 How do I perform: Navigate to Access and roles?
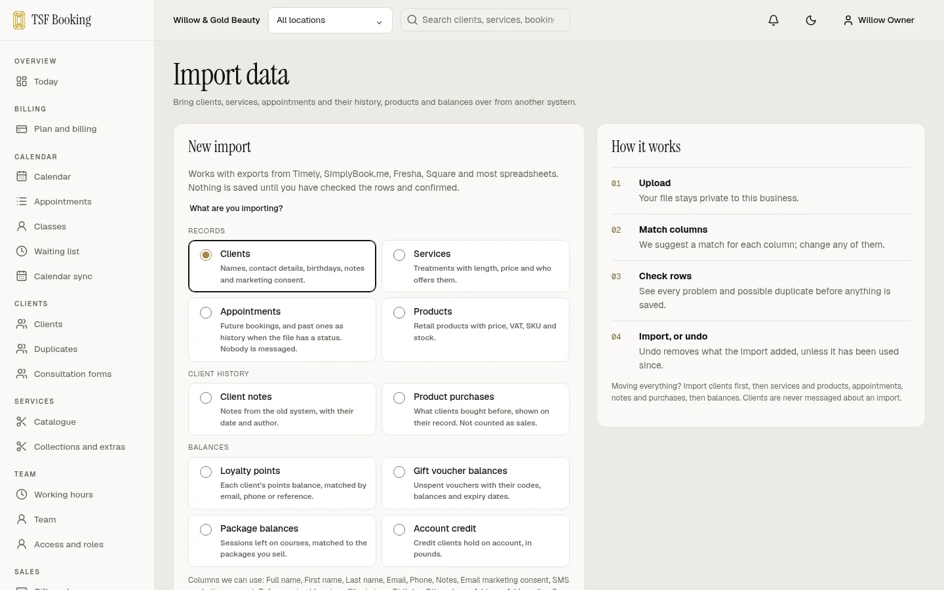tap(69, 544)
